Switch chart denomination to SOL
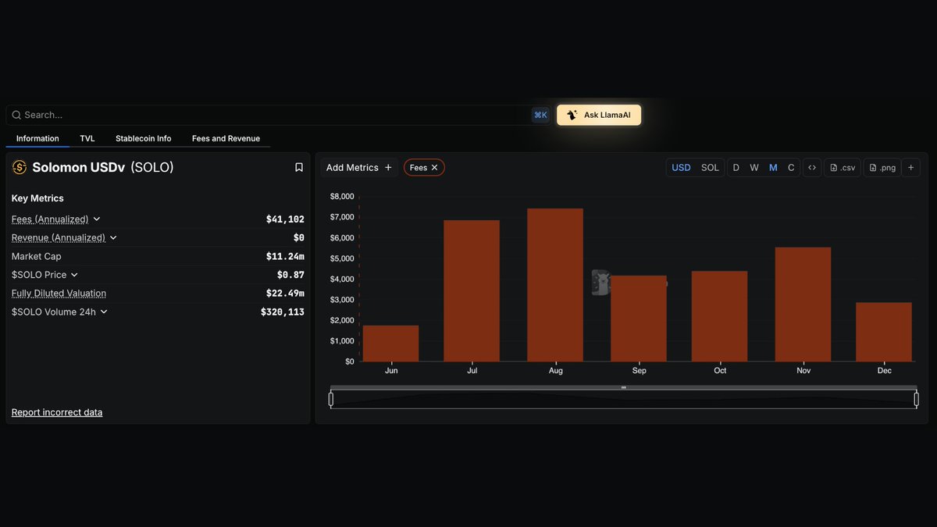 pyautogui.click(x=710, y=168)
